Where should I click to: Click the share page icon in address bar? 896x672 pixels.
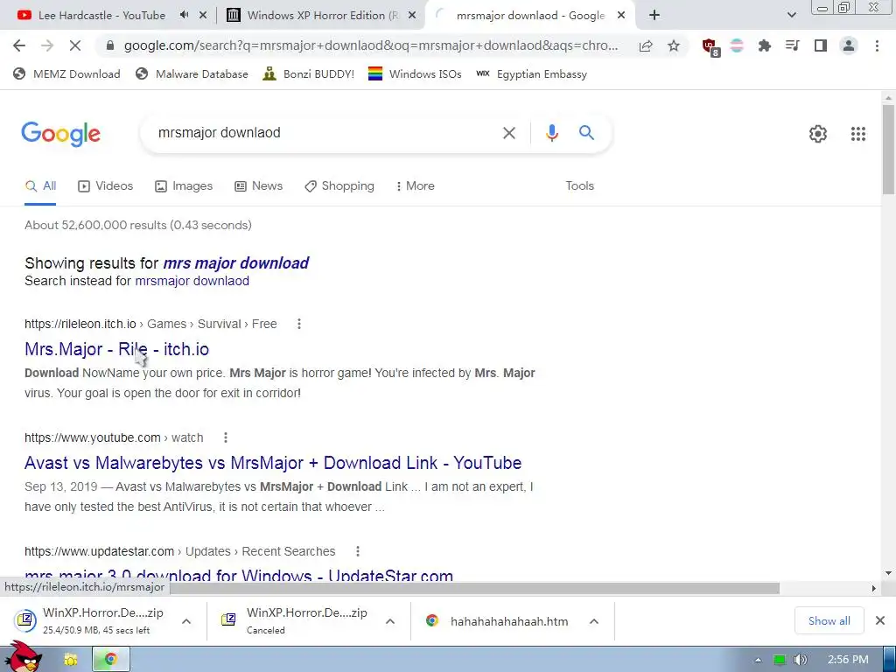pyautogui.click(x=646, y=45)
